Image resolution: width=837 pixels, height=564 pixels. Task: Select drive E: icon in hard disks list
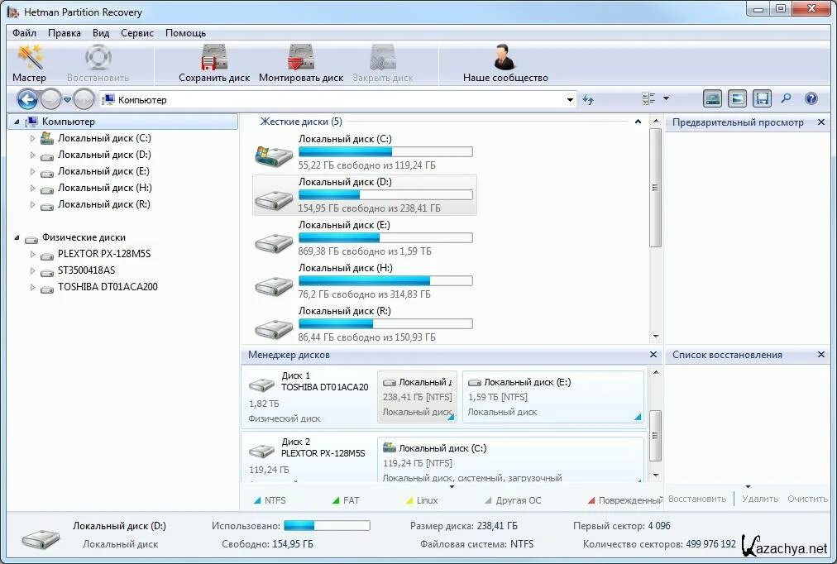click(x=273, y=243)
